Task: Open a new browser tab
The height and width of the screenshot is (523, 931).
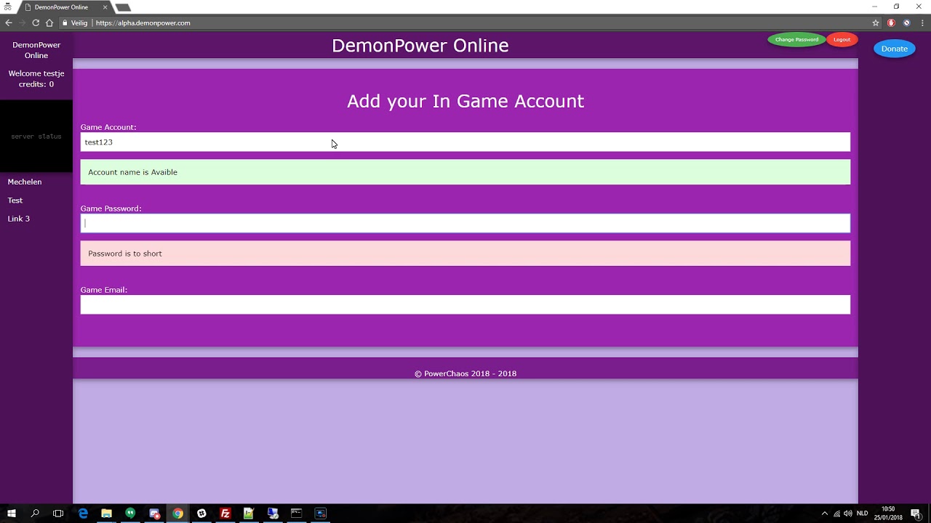Action: pyautogui.click(x=123, y=7)
